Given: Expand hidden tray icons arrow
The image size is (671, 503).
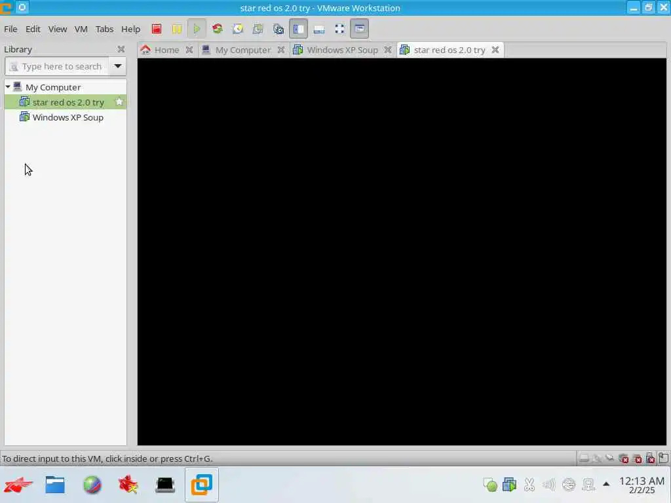Looking at the screenshot, I should [606, 484].
